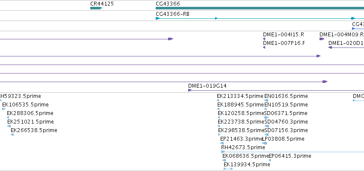The height and width of the screenshot is (171, 364).
Task: Click the CG43366 gene label
Action: pyautogui.click(x=168, y=4)
